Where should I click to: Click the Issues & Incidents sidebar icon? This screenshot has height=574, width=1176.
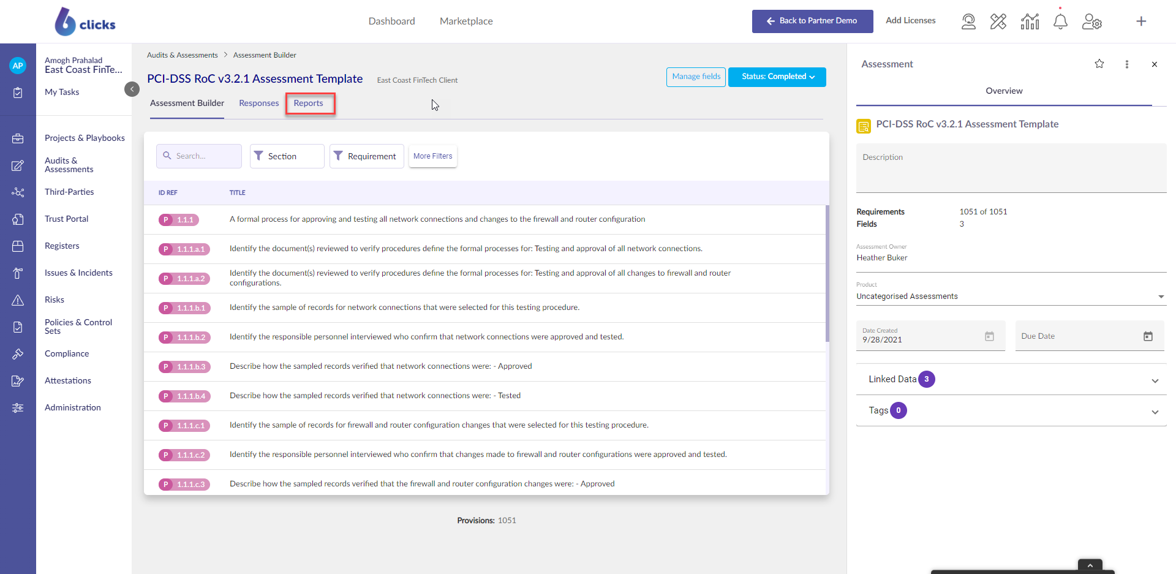[18, 273]
